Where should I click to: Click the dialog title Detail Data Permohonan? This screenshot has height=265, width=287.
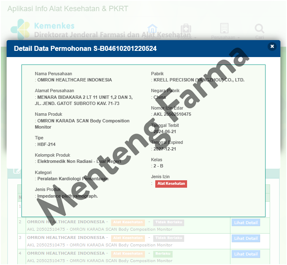click(x=85, y=48)
